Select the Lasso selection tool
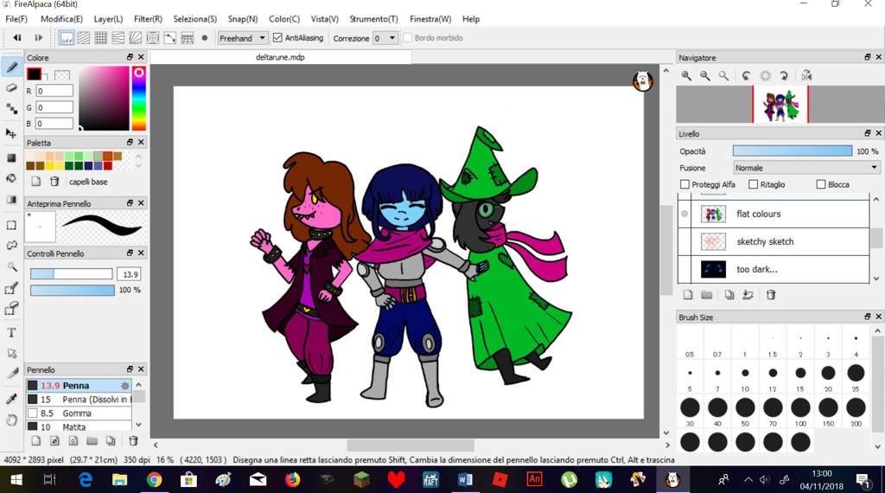The height and width of the screenshot is (493, 885). point(11,246)
